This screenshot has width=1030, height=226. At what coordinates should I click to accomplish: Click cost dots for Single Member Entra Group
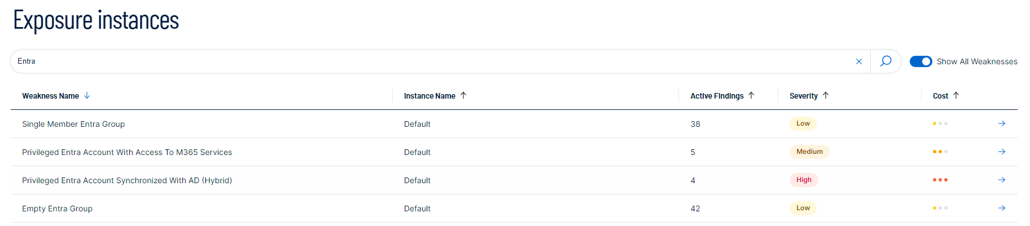click(940, 123)
